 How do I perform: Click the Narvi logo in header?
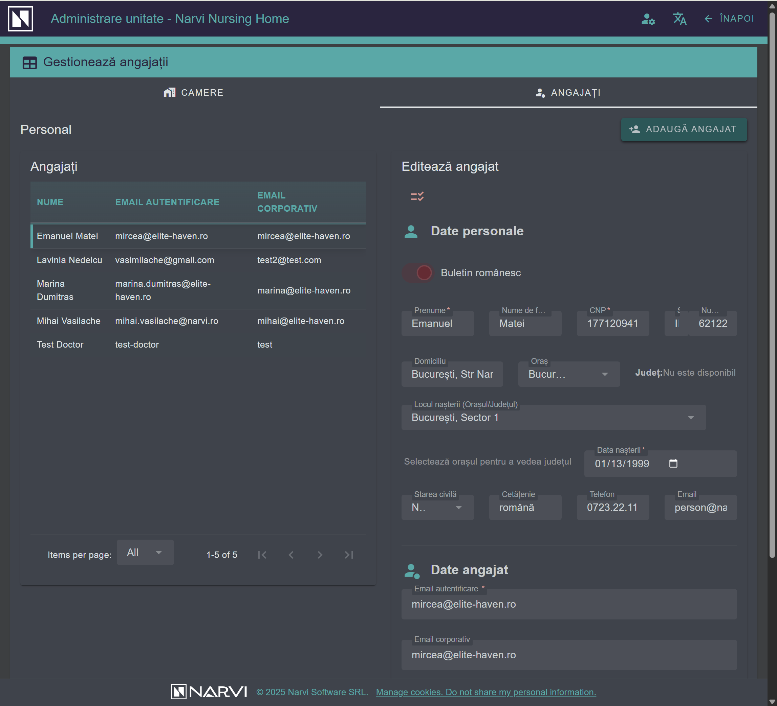(20, 19)
